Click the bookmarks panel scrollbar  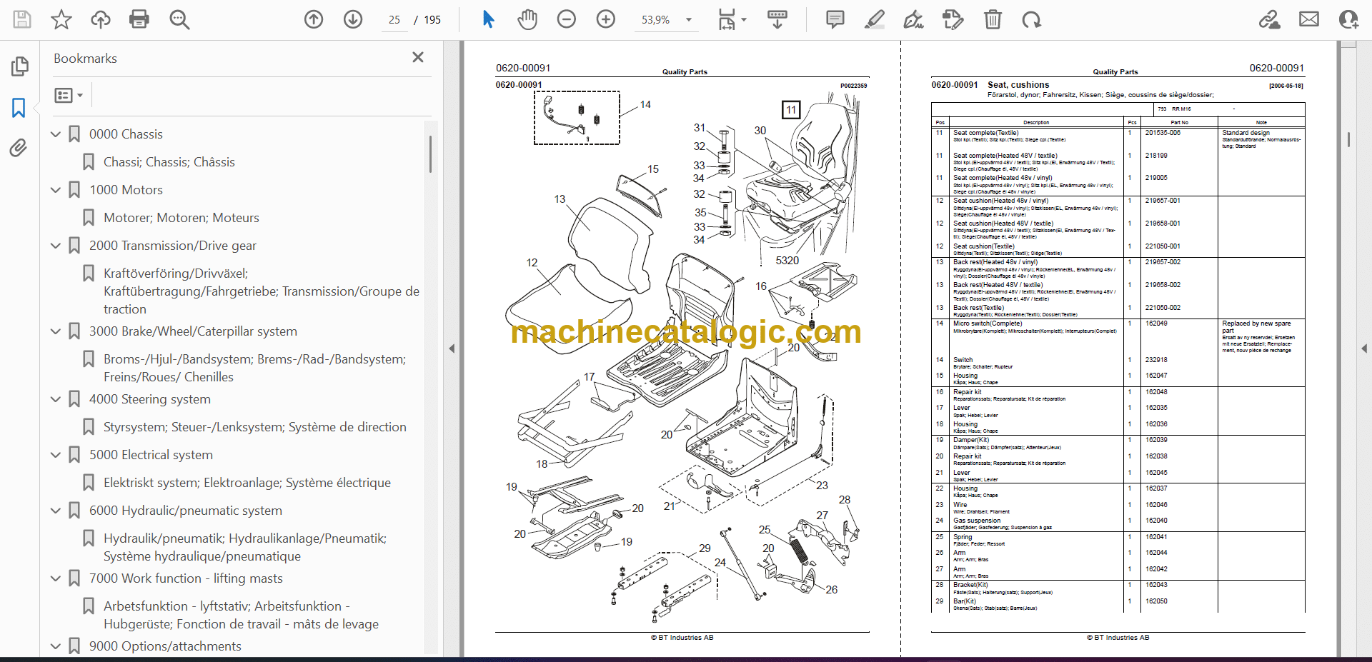coord(430,154)
